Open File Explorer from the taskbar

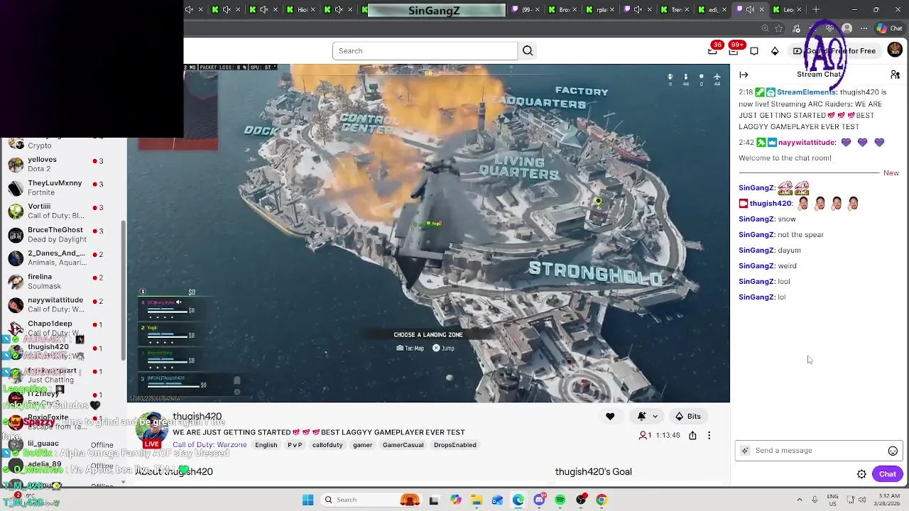point(477,500)
